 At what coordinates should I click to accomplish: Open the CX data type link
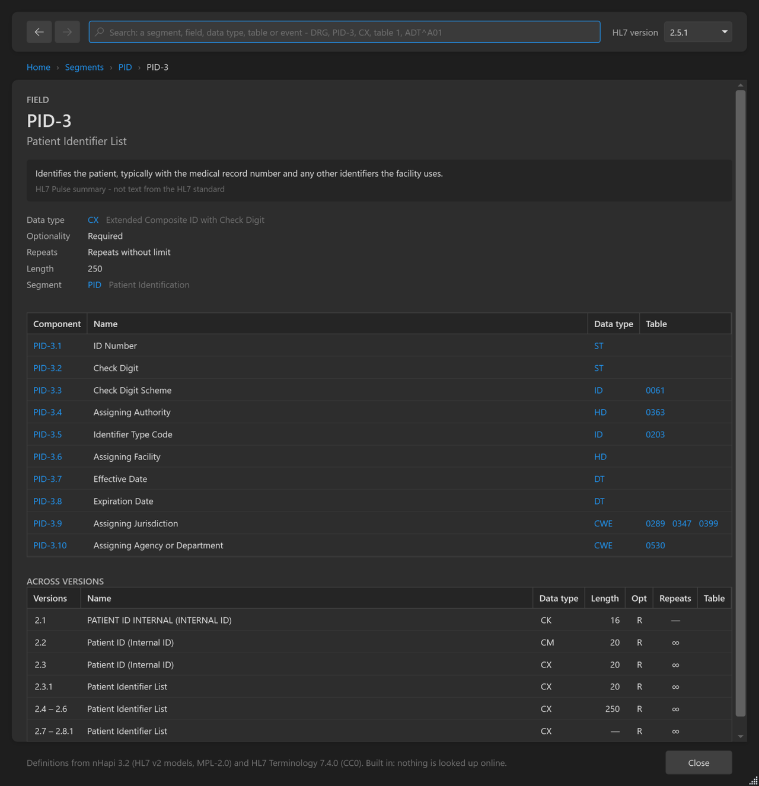93,220
